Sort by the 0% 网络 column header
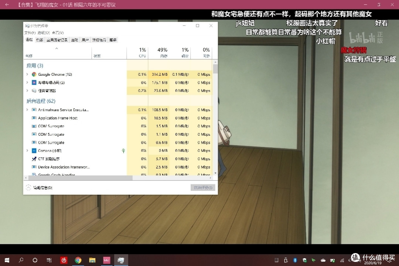This screenshot has height=266, width=399. tap(201, 53)
